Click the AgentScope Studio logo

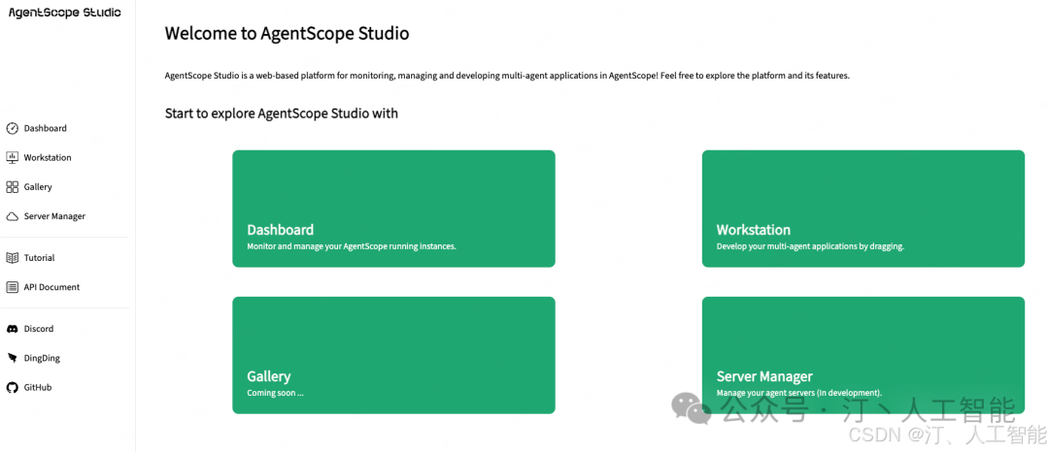65,13
